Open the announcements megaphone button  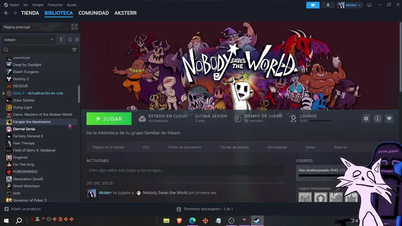pos(313,5)
